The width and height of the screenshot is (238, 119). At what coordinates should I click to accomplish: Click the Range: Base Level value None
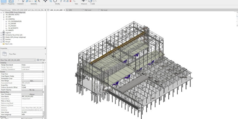[32, 65]
